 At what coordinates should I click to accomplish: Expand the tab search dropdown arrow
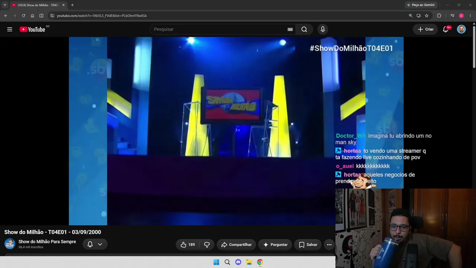(x=5, y=5)
